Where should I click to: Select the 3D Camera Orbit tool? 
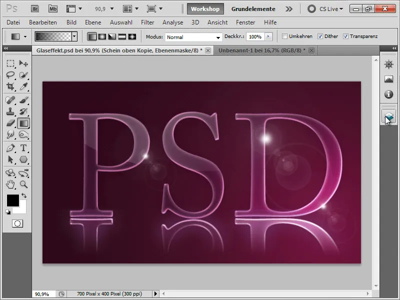coord(23,173)
